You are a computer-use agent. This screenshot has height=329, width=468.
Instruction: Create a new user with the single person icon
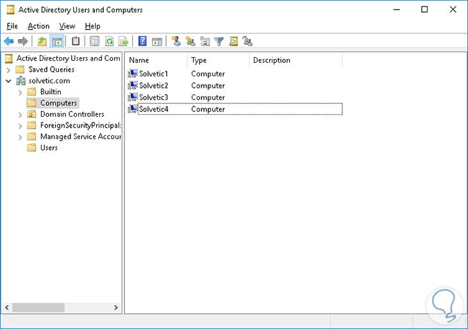176,41
